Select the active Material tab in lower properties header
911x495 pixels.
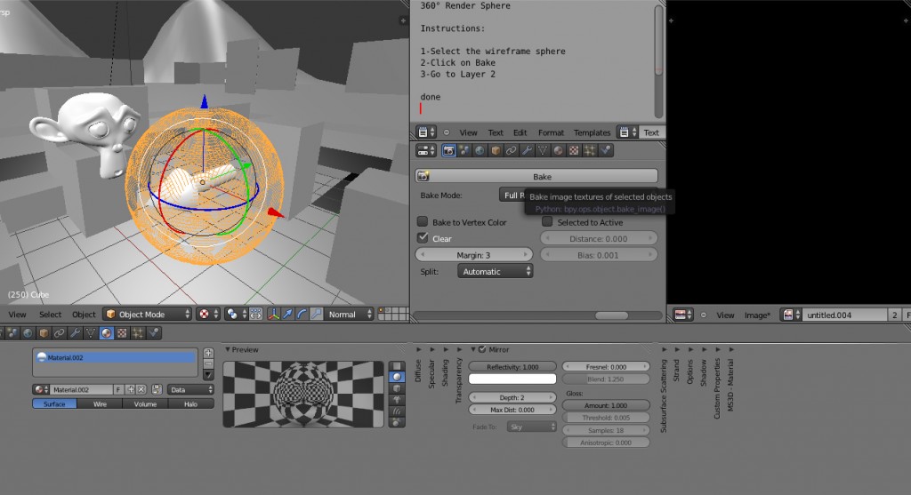tap(107, 333)
